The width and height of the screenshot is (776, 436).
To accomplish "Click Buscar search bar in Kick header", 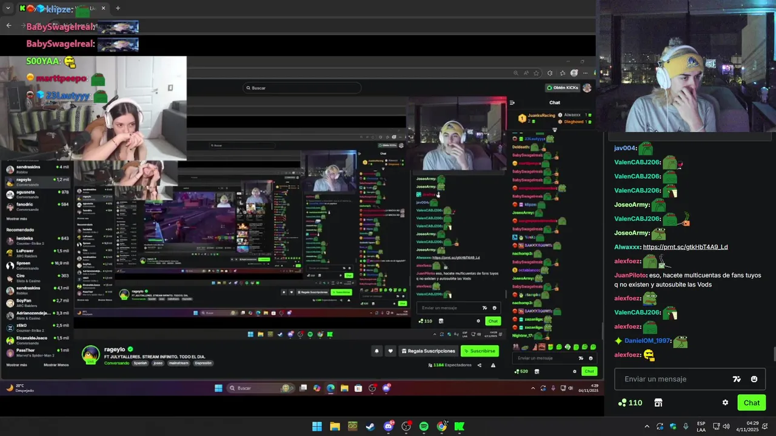I will pos(302,88).
